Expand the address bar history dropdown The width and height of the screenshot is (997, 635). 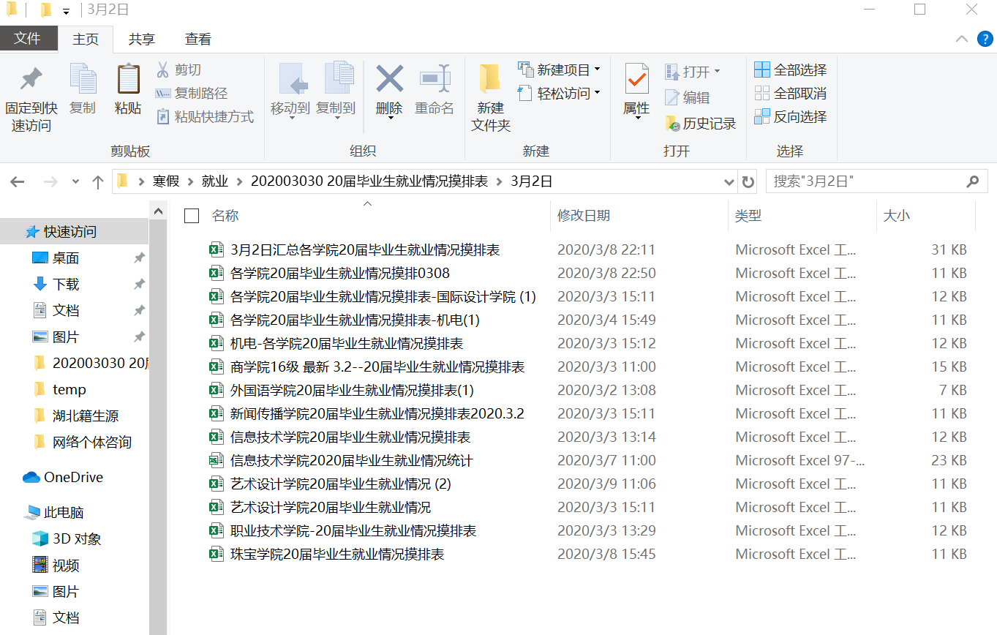tap(729, 181)
